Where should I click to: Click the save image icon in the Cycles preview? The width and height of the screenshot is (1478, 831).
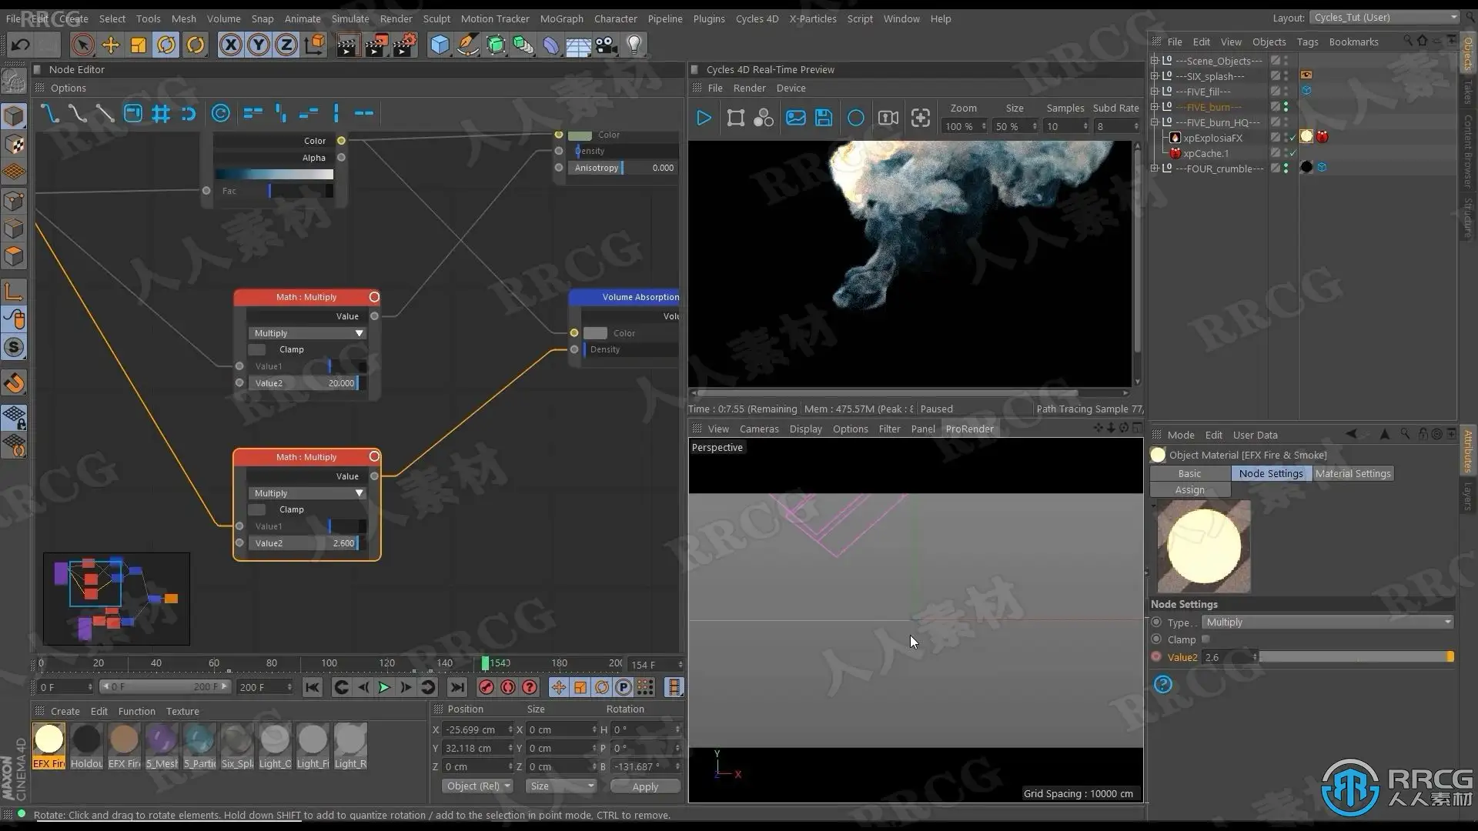pos(824,118)
